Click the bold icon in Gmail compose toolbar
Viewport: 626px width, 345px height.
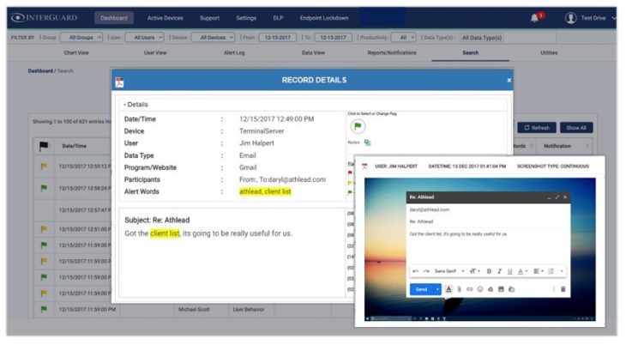click(489, 270)
